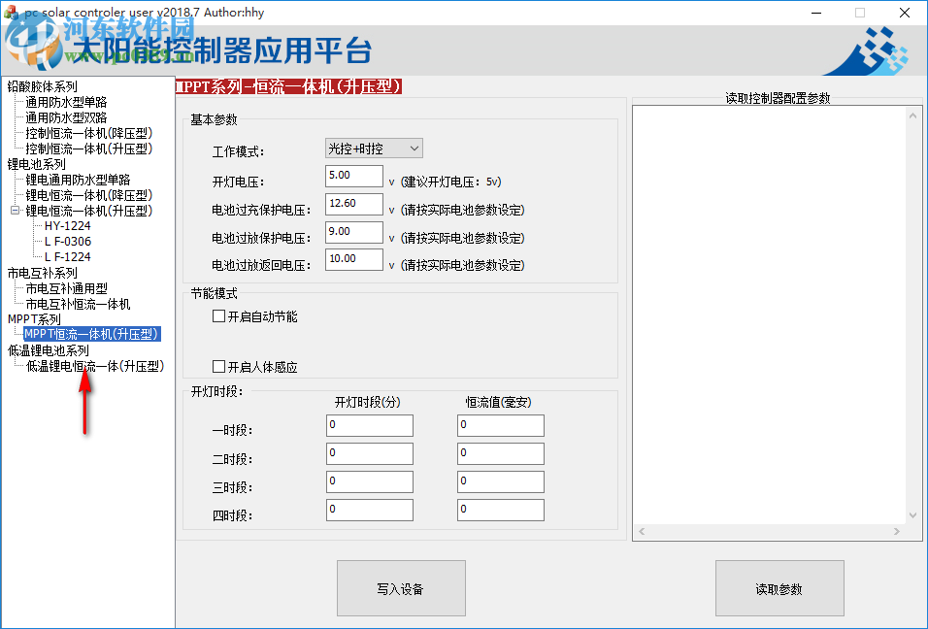Click the 读取控制器配置参数 text area

pyautogui.click(x=770, y=314)
